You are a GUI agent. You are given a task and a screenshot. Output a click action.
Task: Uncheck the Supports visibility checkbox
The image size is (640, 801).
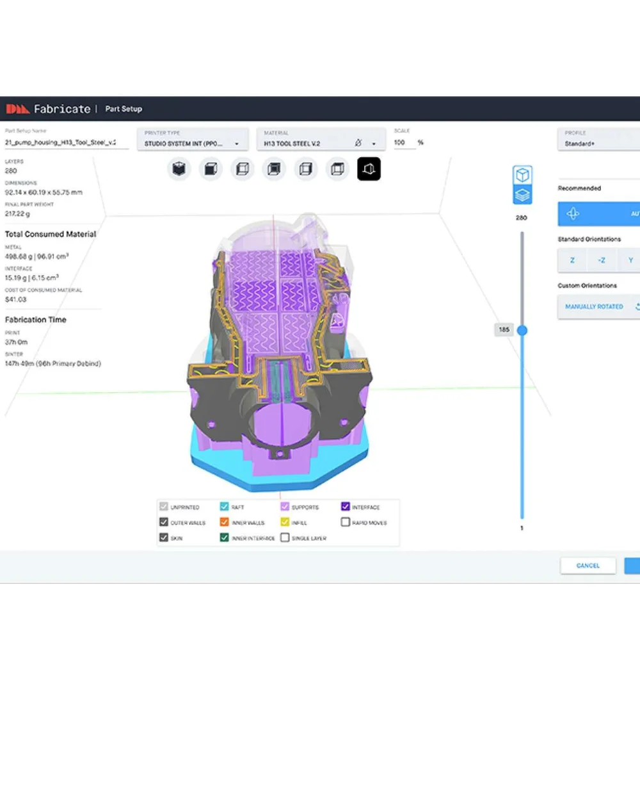pos(284,506)
